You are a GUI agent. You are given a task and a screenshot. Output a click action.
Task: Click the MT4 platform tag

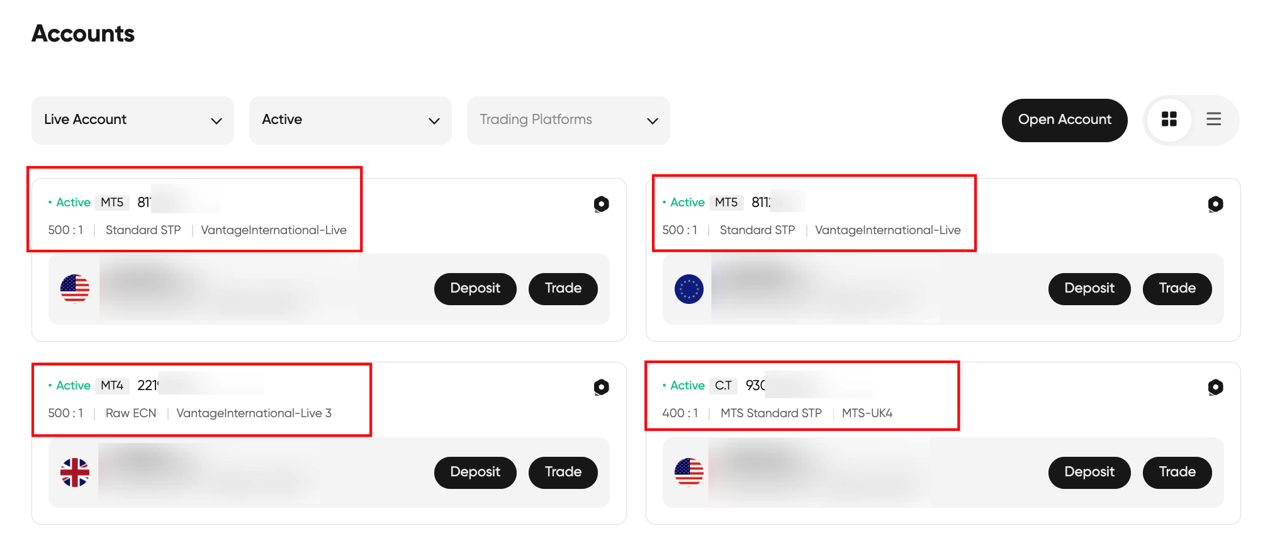[112, 385]
